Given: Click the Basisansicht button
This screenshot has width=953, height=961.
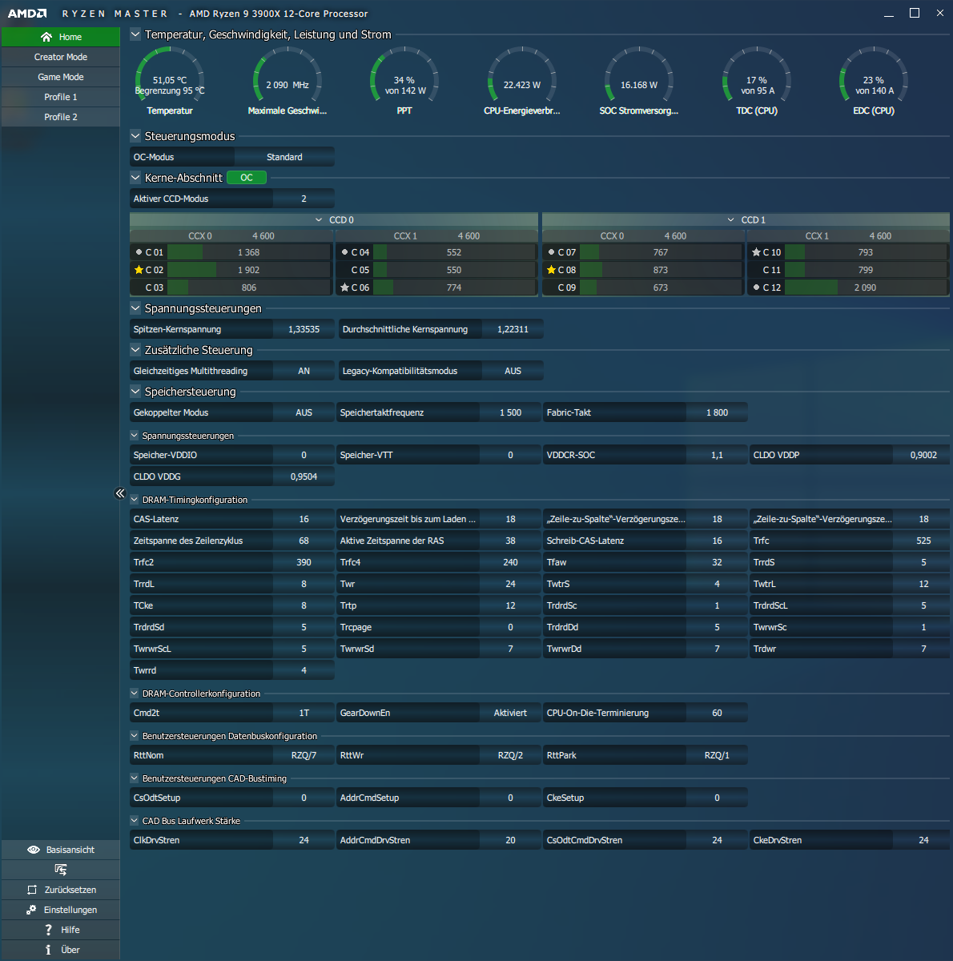Looking at the screenshot, I should pos(61,850).
